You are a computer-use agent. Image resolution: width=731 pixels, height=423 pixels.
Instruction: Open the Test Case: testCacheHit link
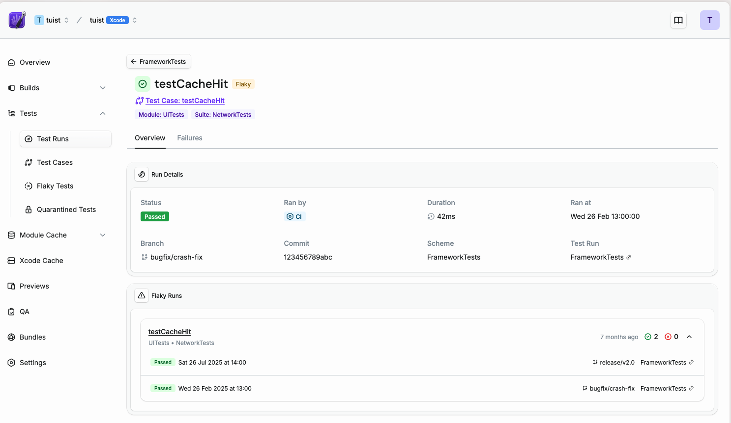click(184, 101)
